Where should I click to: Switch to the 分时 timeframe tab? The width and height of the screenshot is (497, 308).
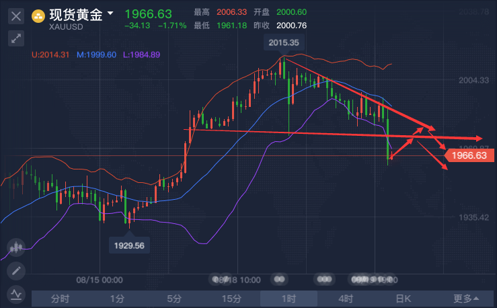click(x=61, y=299)
